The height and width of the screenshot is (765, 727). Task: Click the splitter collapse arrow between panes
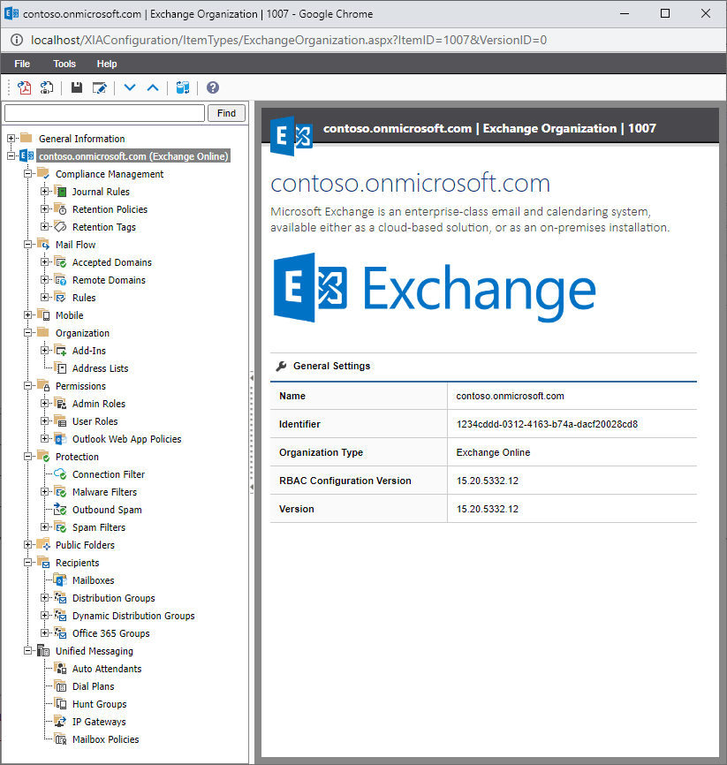pos(252,378)
